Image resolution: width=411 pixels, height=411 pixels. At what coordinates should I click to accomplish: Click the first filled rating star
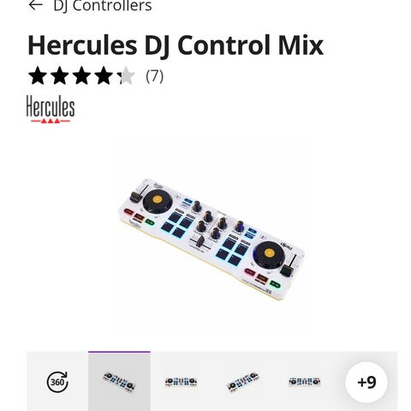[38, 75]
